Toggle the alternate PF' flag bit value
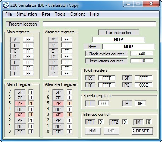Image resolution: width=162 pixels, height=142 pixels. click(x=69, y=120)
